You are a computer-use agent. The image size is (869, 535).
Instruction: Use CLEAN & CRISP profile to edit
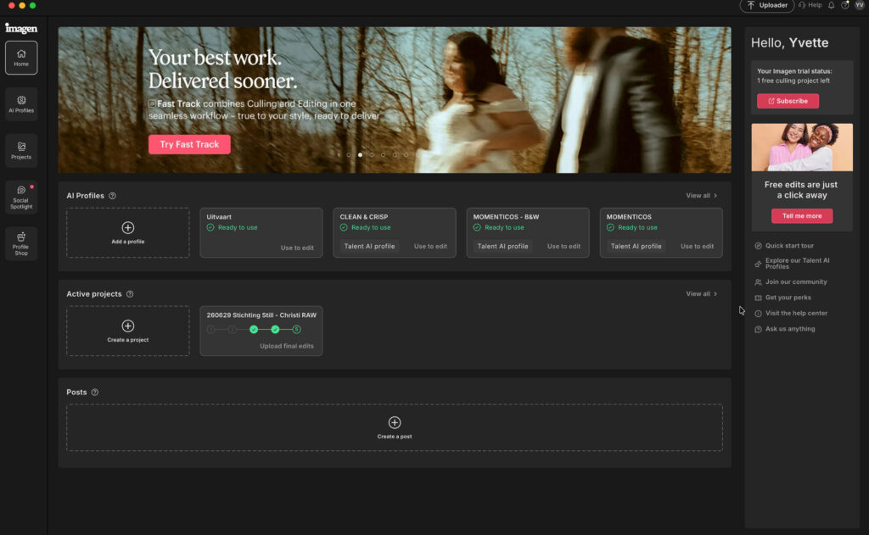pyautogui.click(x=430, y=247)
